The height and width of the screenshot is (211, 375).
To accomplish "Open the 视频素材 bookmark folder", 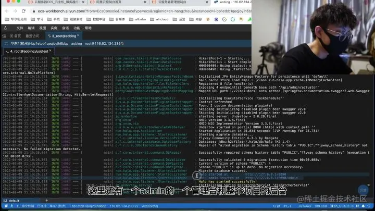I will [x=73, y=19].
